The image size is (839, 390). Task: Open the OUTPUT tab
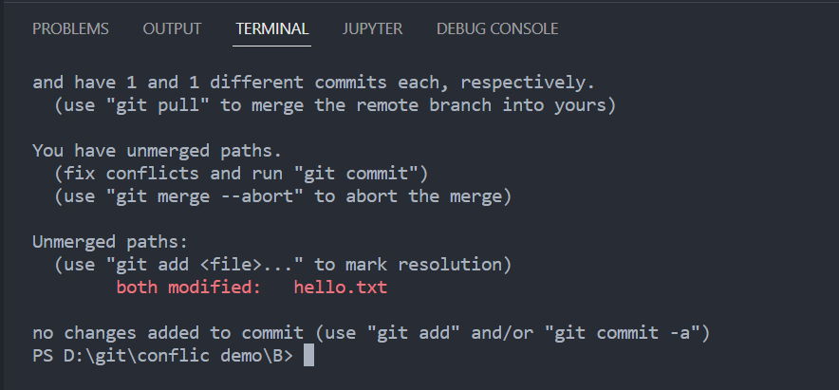172,28
